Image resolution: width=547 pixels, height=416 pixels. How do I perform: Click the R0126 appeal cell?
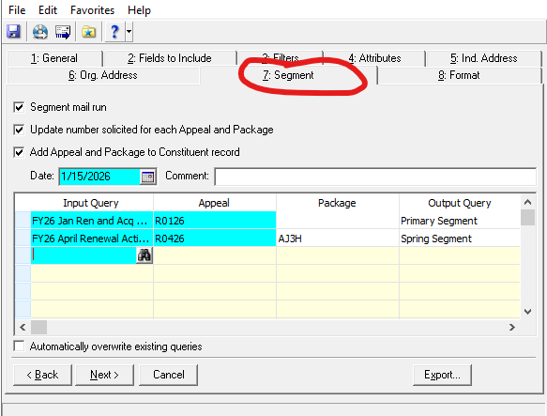[215, 221]
